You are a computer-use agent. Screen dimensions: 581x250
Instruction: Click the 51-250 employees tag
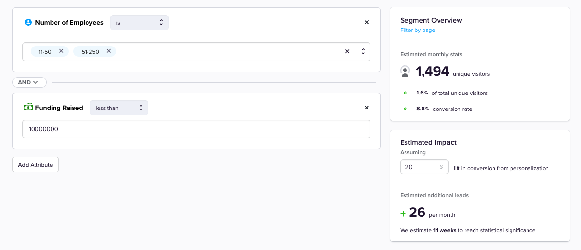point(90,52)
